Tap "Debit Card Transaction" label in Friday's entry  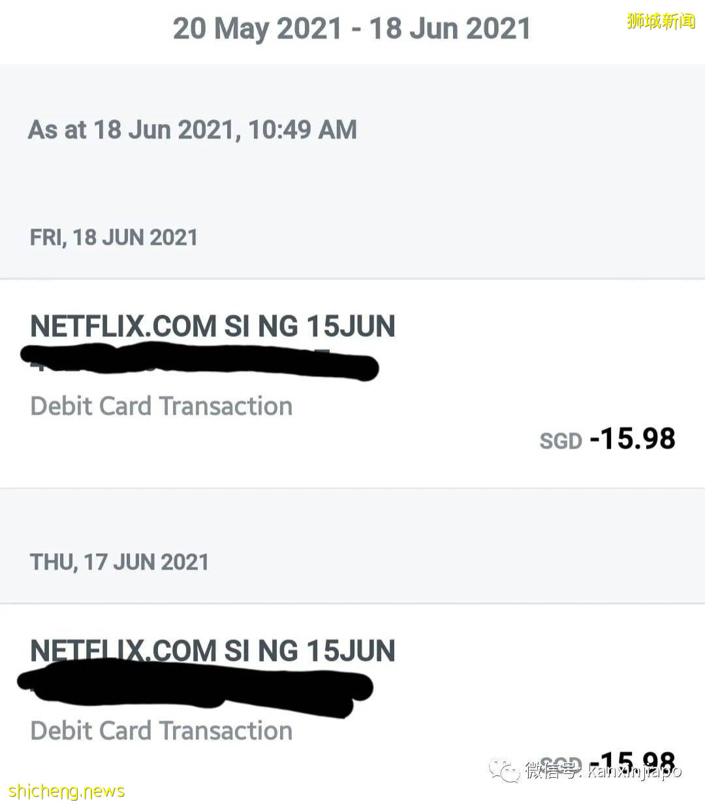[161, 406]
